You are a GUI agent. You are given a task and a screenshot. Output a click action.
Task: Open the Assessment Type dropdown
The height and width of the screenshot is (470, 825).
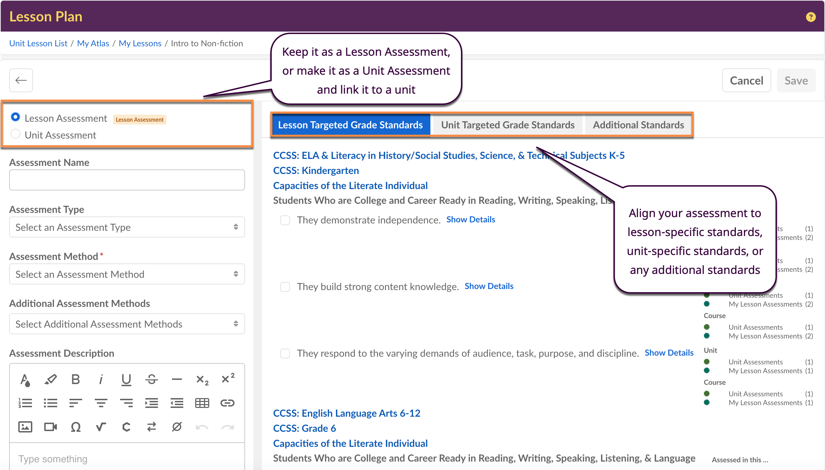click(x=127, y=227)
